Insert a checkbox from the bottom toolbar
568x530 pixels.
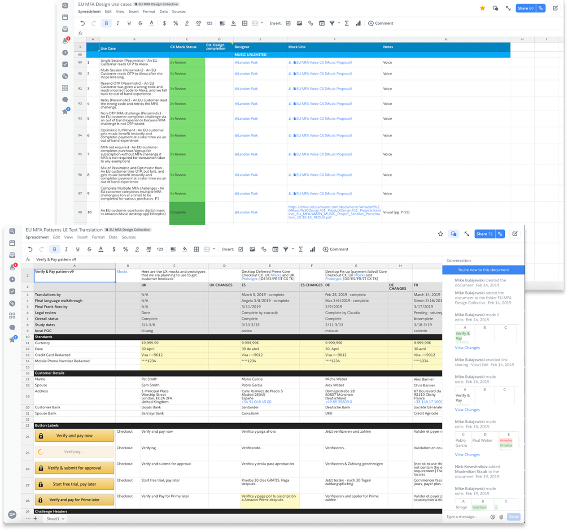241,249
